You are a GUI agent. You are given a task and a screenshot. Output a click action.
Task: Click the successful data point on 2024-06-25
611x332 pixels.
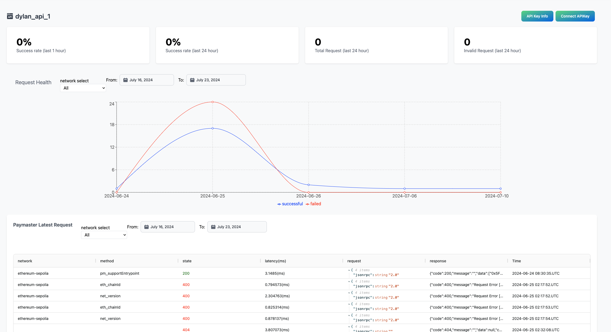(x=212, y=128)
